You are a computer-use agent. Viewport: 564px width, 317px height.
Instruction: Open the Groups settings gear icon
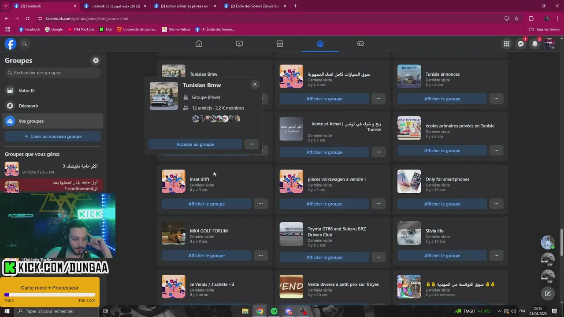(96, 60)
